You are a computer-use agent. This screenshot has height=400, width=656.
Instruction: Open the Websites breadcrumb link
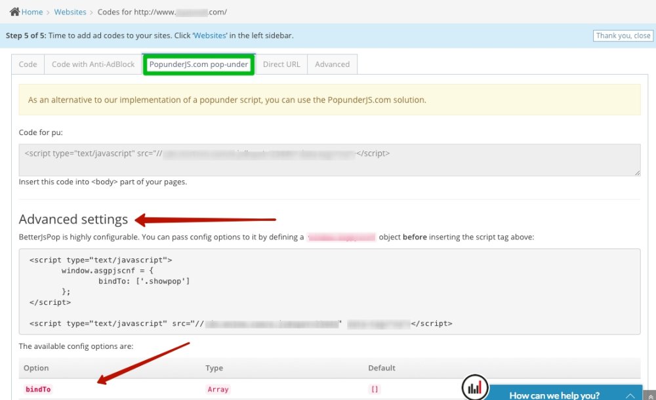[x=70, y=12]
